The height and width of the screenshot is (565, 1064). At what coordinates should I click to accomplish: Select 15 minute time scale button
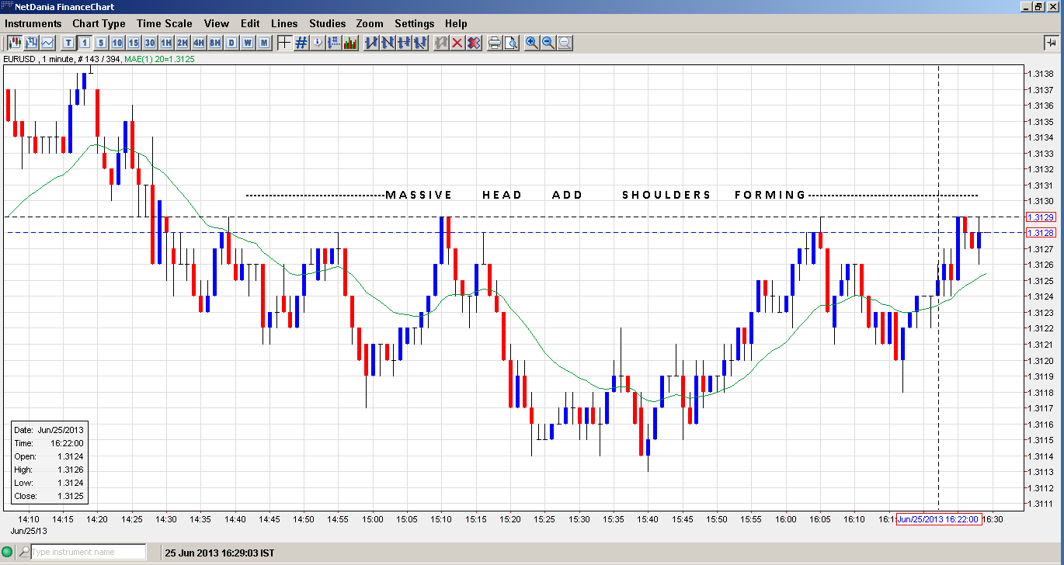pos(134,43)
